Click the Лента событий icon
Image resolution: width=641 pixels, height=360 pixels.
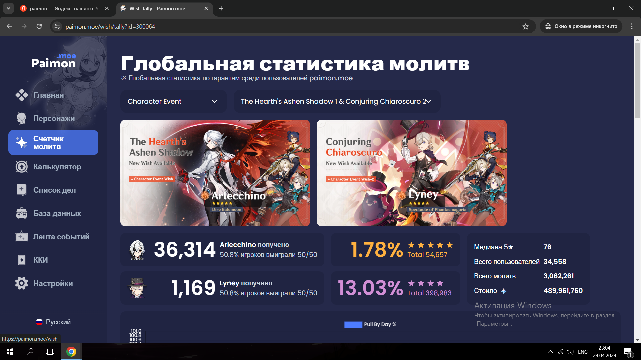click(22, 237)
